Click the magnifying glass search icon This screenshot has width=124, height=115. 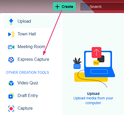click(x=85, y=7)
